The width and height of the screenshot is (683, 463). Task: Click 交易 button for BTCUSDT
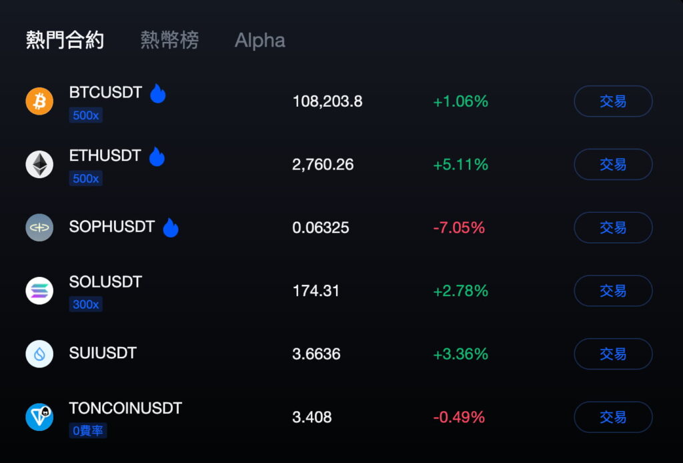coord(614,101)
